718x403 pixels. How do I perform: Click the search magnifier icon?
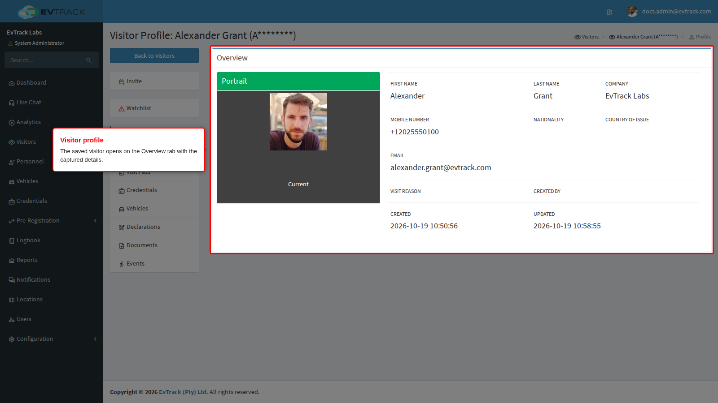point(89,60)
